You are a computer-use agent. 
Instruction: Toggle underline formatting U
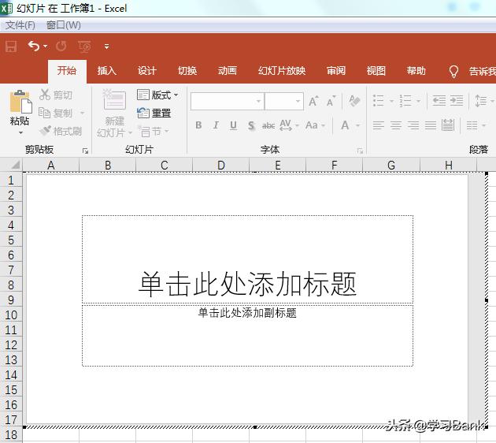234,125
